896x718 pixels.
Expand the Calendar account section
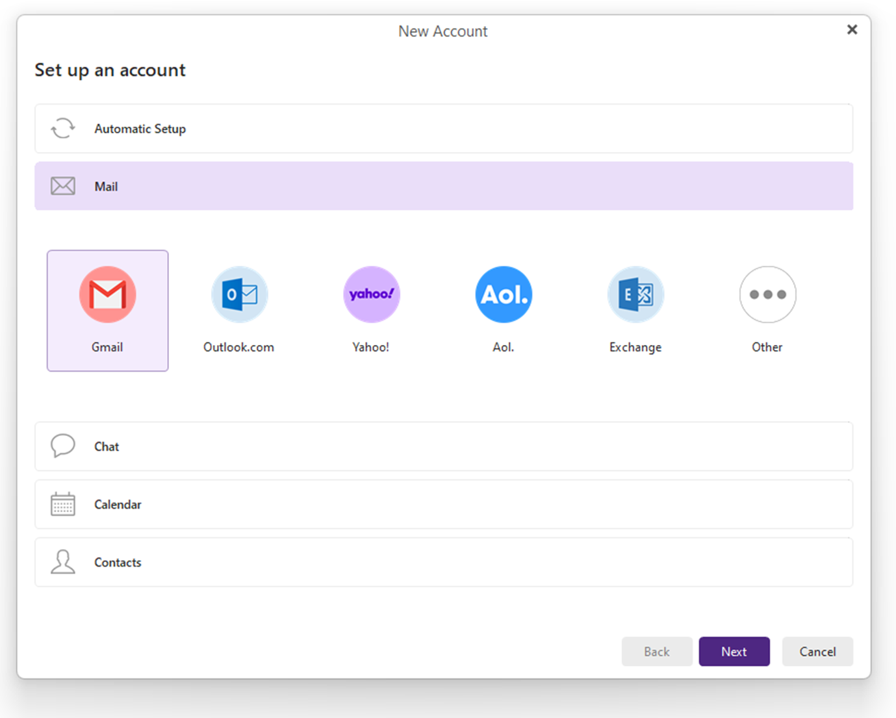(x=444, y=504)
